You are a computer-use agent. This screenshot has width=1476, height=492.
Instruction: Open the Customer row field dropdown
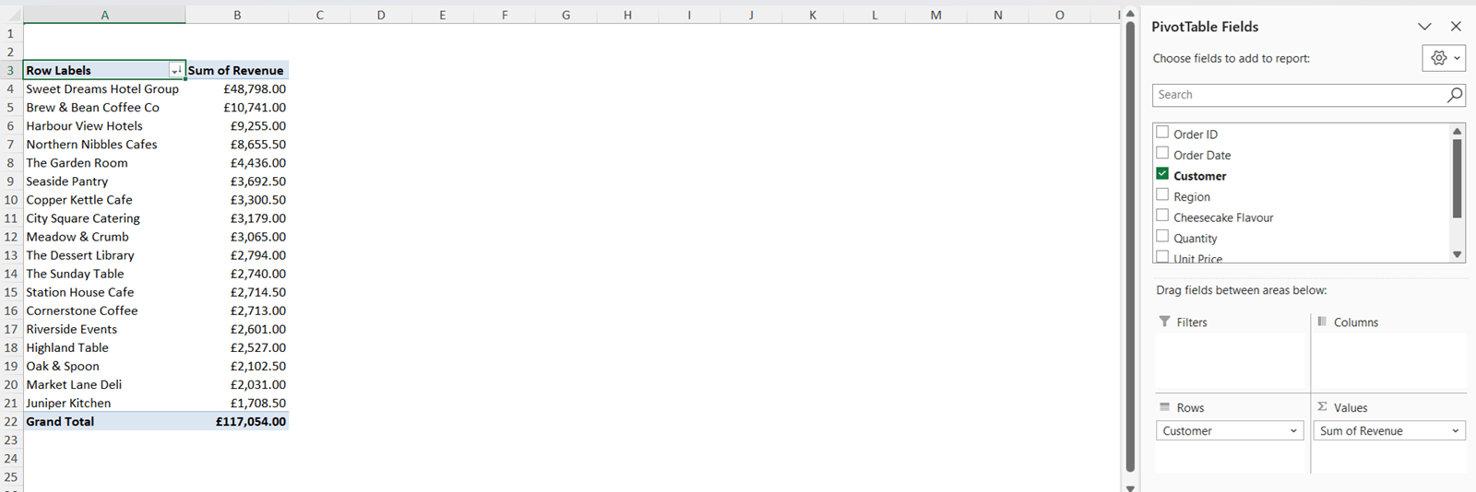[x=1293, y=431]
